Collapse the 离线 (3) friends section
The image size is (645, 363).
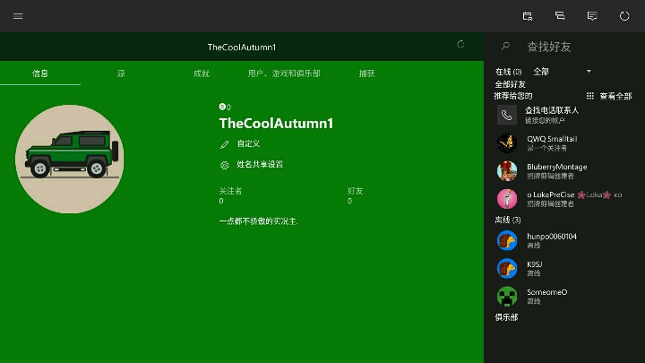[x=508, y=220]
